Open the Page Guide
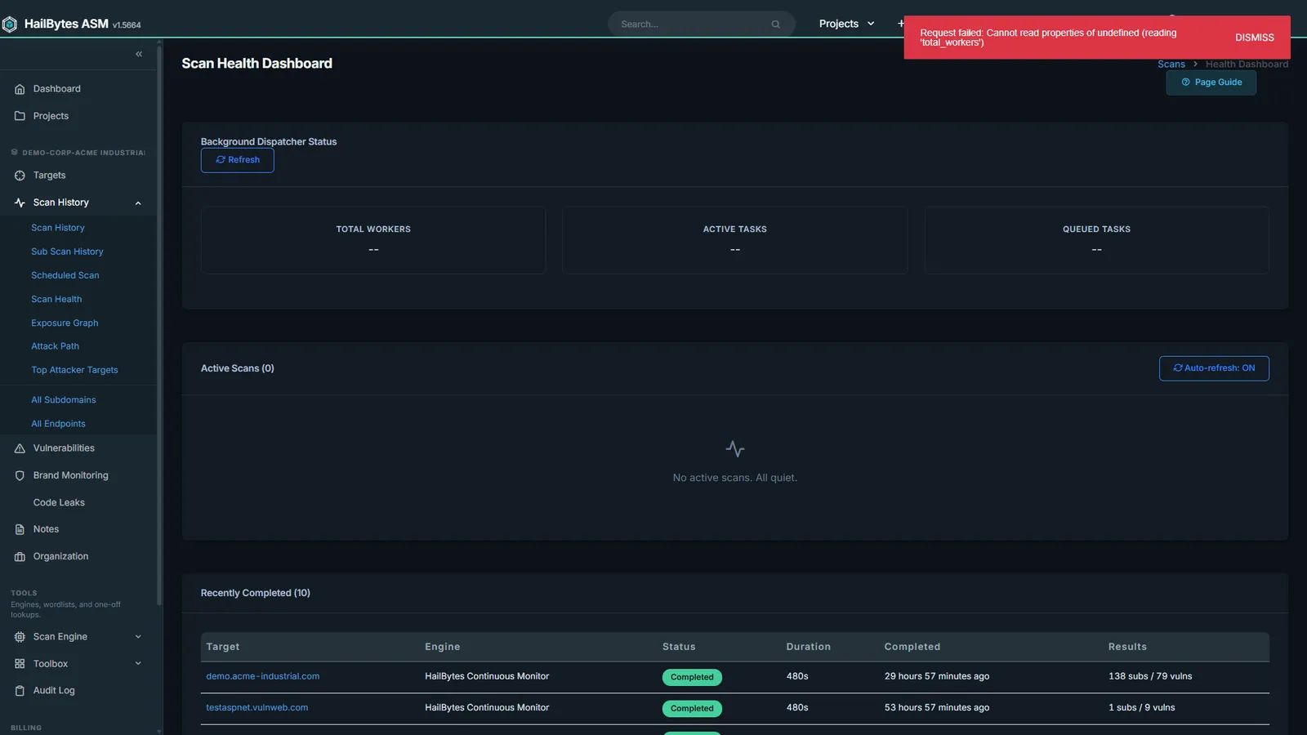Image resolution: width=1307 pixels, height=735 pixels. click(x=1211, y=82)
